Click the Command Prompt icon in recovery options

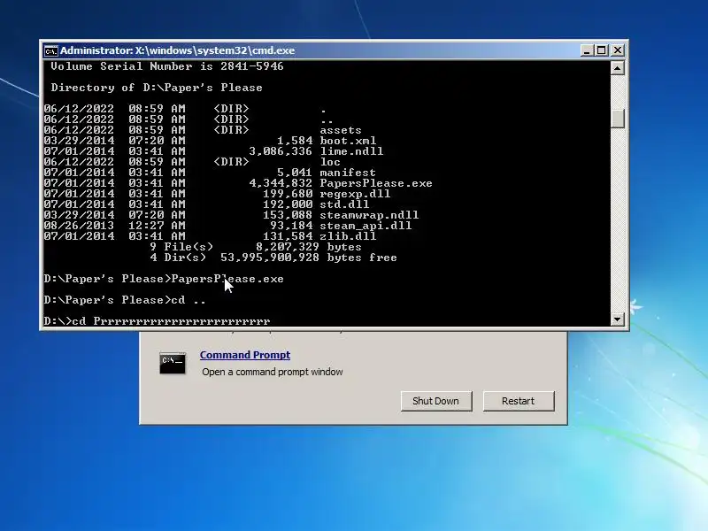(x=173, y=363)
